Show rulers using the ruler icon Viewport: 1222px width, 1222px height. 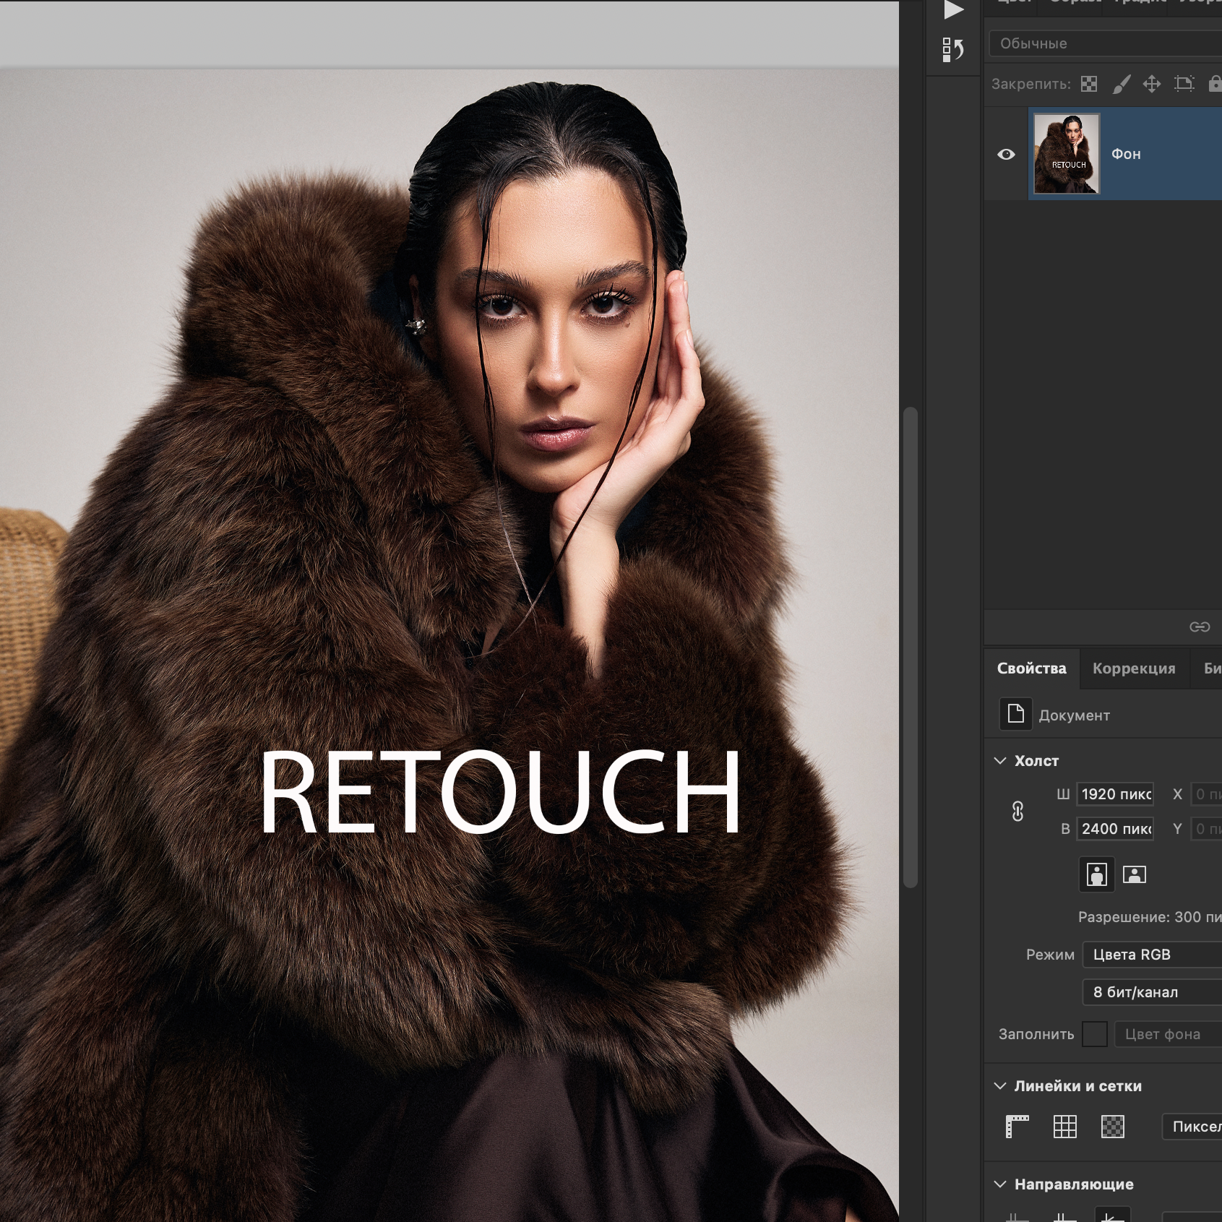[x=1017, y=1126]
